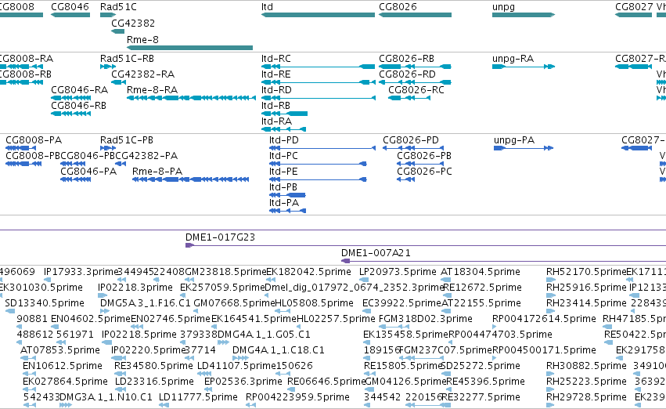The height and width of the screenshot is (409, 666).
Task: Select the SD13340.5prime EST label
Action: 45,303
